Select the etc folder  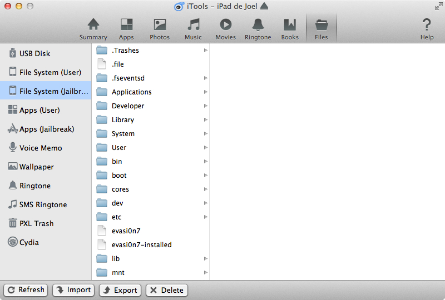coord(151,217)
